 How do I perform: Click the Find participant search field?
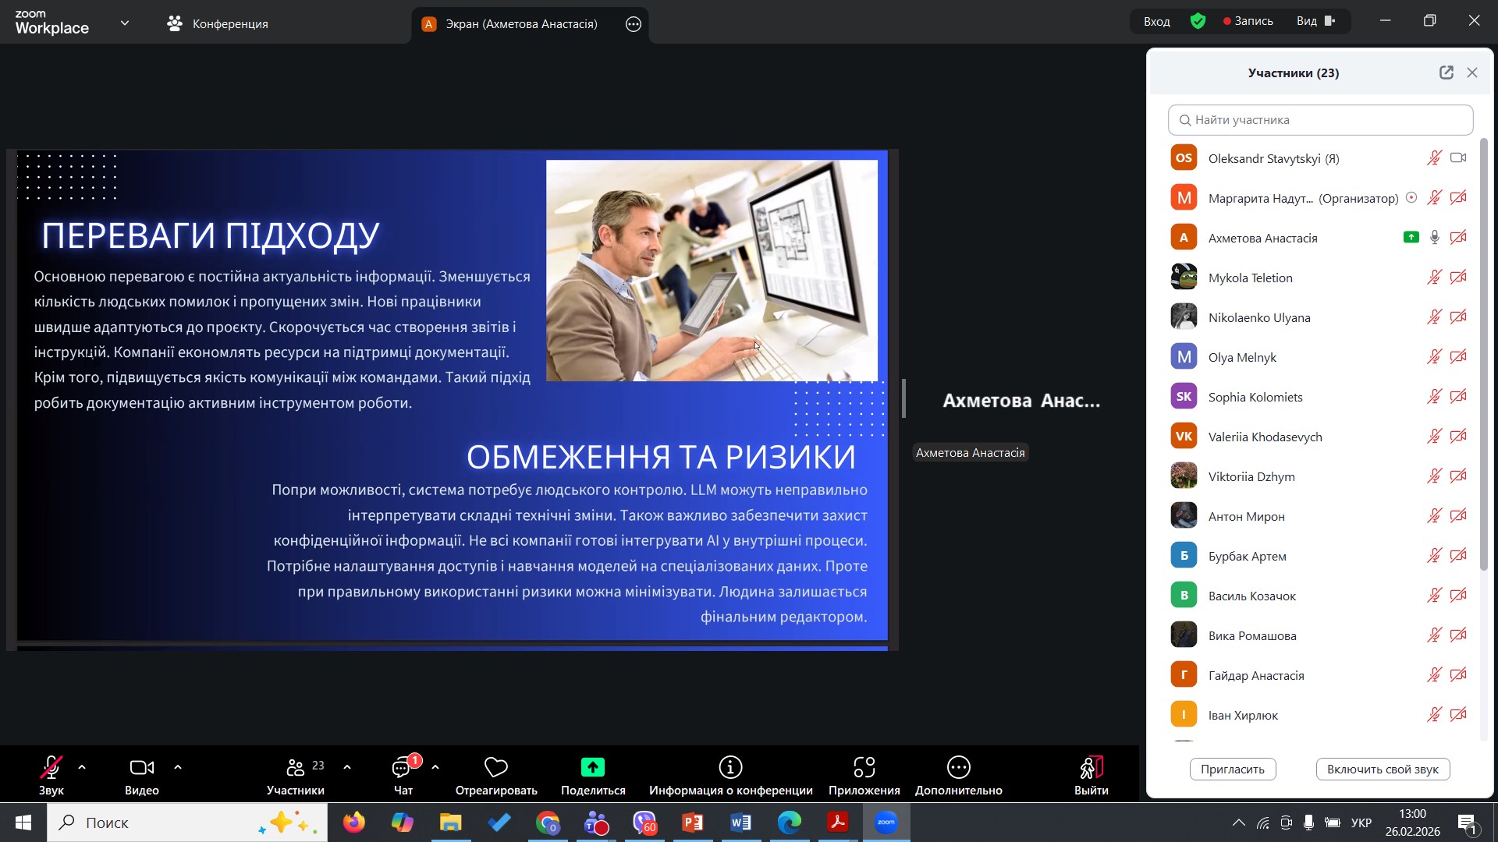tap(1320, 120)
